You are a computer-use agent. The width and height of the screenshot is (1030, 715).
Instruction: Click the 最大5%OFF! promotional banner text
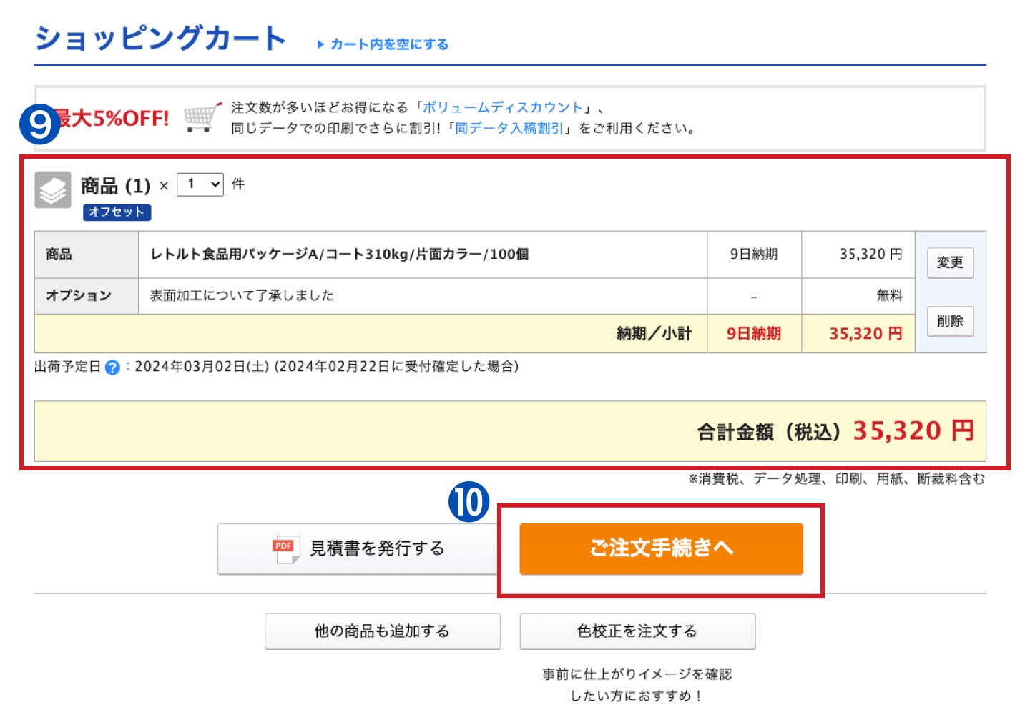114,118
